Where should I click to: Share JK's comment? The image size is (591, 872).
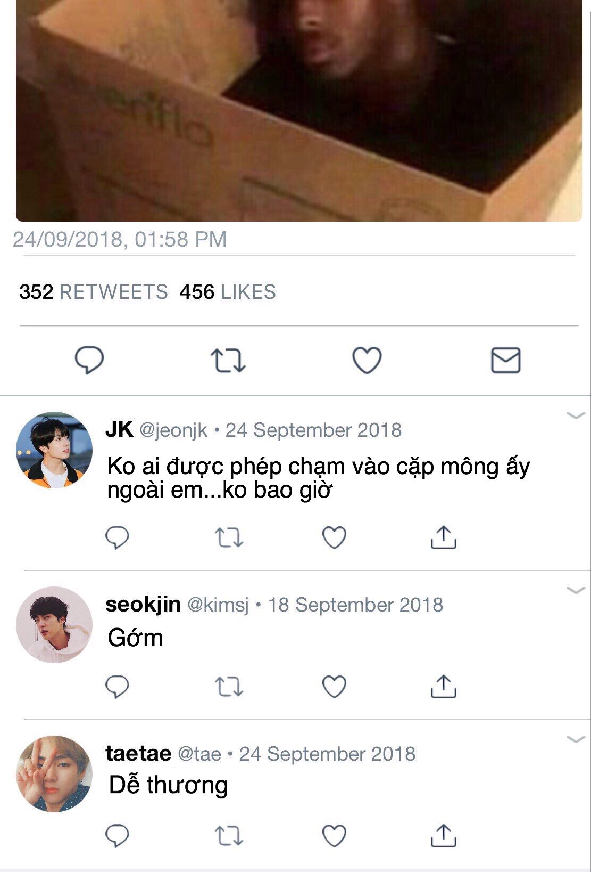(x=443, y=537)
